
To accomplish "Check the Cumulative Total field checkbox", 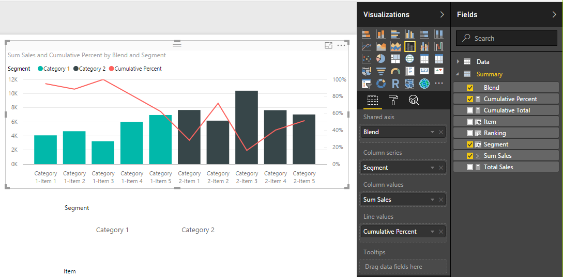I will coord(469,110).
